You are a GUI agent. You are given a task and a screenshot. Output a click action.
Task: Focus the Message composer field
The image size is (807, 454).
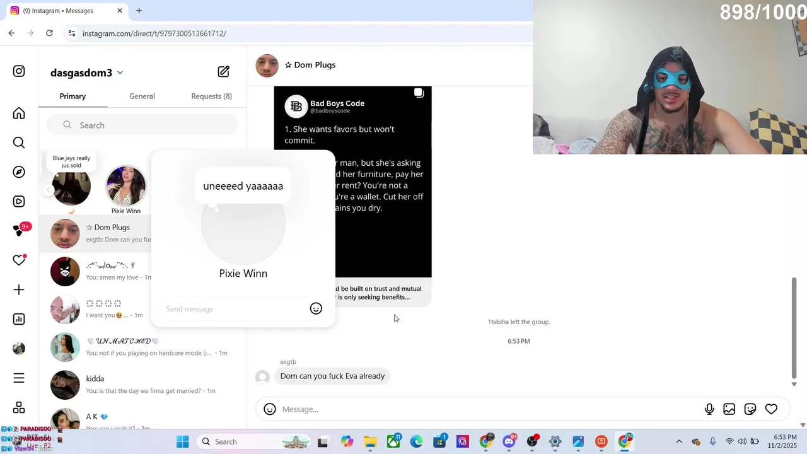point(489,409)
